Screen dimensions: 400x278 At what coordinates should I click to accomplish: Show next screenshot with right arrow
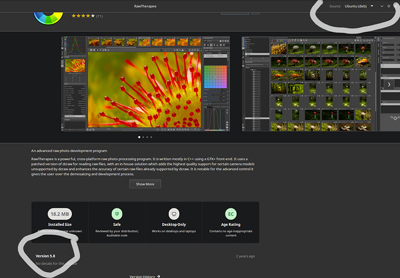point(389,84)
